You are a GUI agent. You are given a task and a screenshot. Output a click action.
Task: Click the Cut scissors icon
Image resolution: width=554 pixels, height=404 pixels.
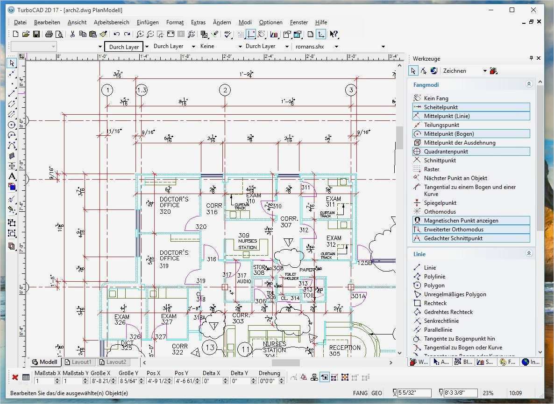[72, 34]
